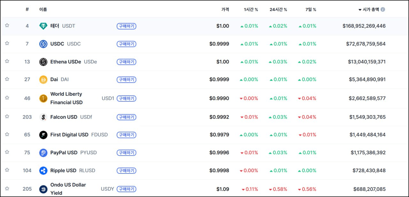
Task: Click the Ondo US Dollar Yield logo
Action: 43,189
